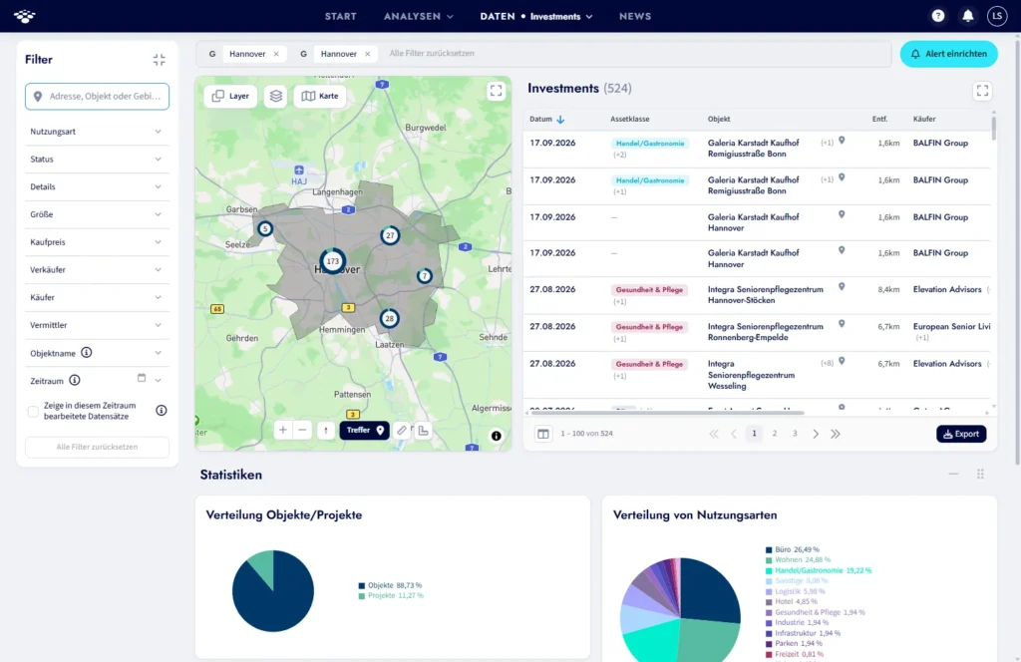The width and height of the screenshot is (1021, 662).
Task: Click the map cluster marker 28
Action: coord(389,318)
